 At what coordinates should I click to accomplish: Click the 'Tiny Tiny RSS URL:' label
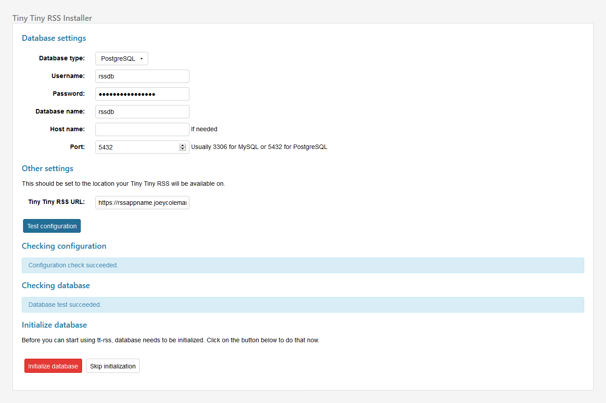[x=56, y=202]
